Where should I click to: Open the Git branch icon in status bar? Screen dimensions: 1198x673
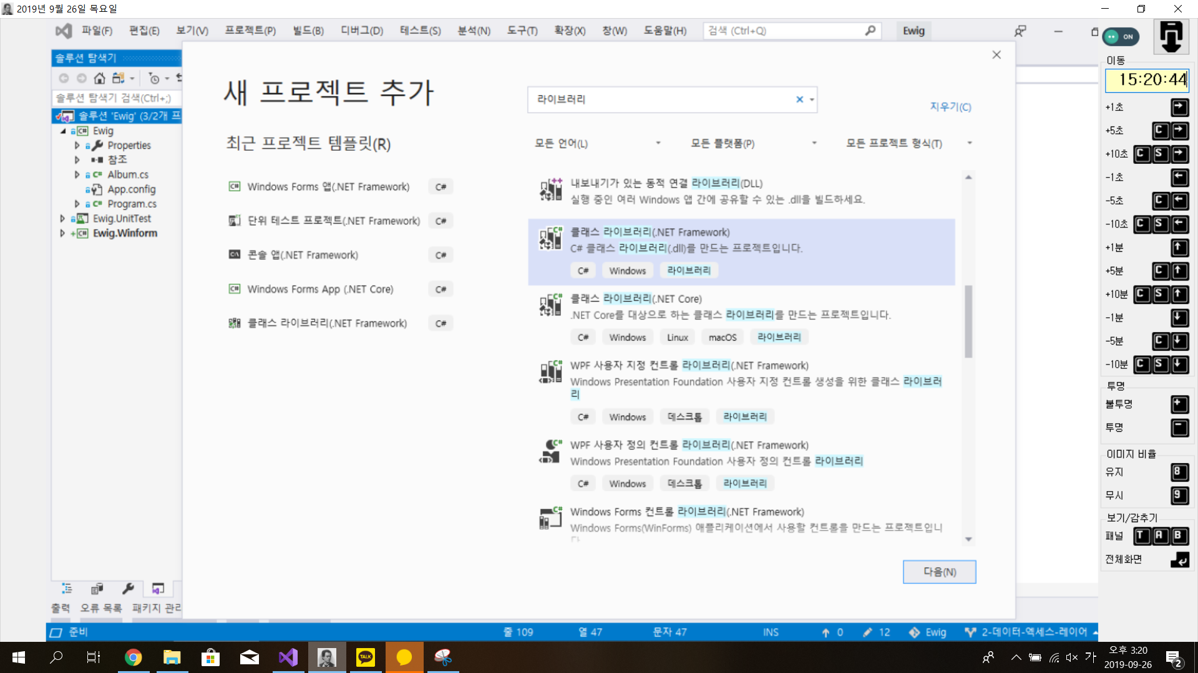[970, 632]
